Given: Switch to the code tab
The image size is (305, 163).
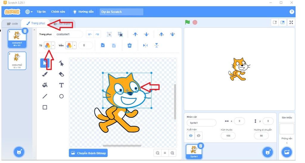Looking at the screenshot, I should tap(12, 24).
